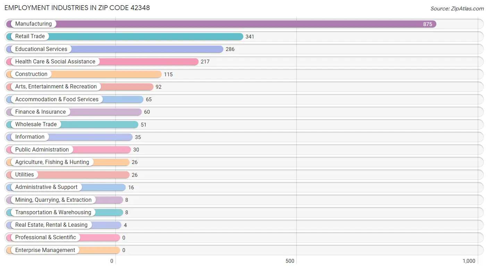Click the Wholesale Trade label

(36, 124)
